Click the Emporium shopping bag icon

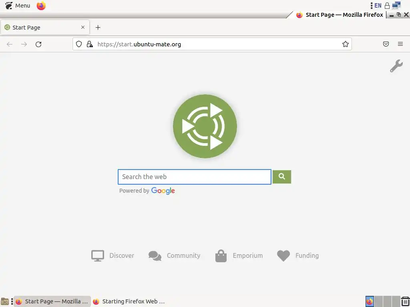[221, 256]
